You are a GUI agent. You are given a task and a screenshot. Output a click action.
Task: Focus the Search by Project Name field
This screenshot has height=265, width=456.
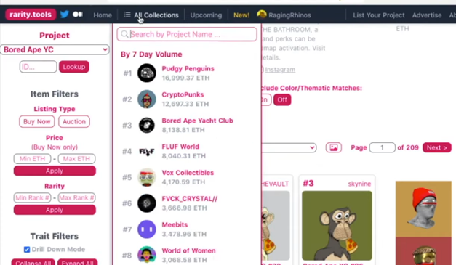(187, 34)
